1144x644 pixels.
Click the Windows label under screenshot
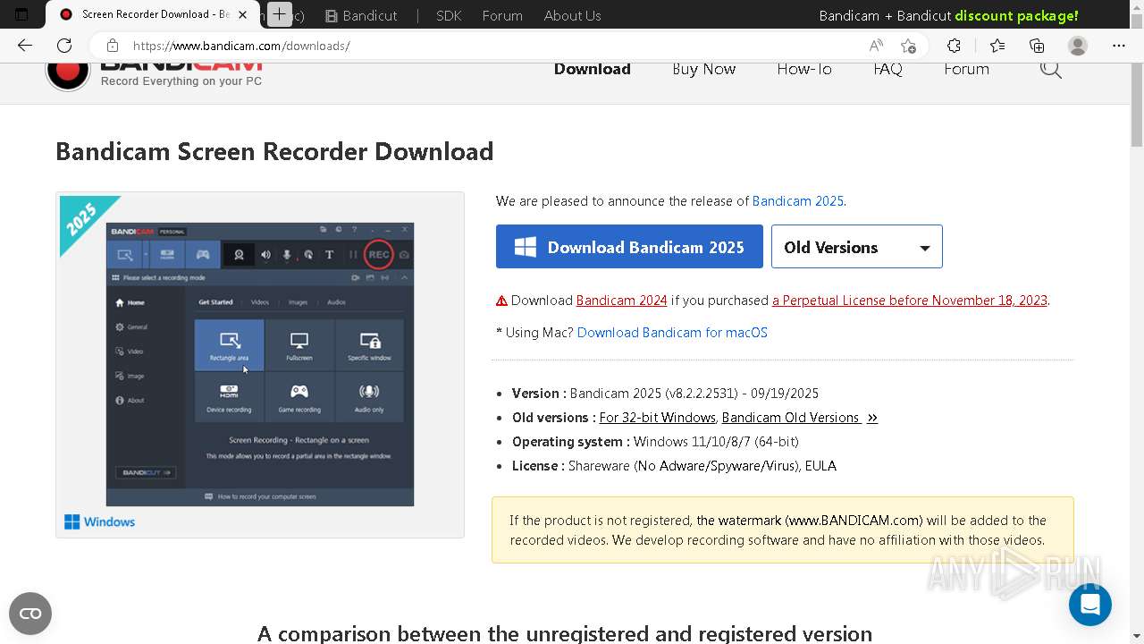[100, 521]
